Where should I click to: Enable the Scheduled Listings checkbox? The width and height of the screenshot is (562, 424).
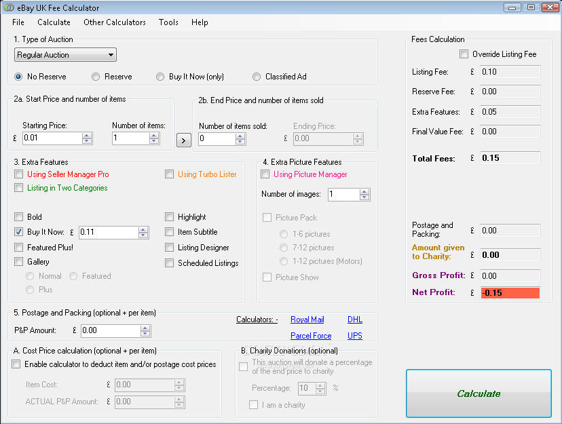click(169, 263)
